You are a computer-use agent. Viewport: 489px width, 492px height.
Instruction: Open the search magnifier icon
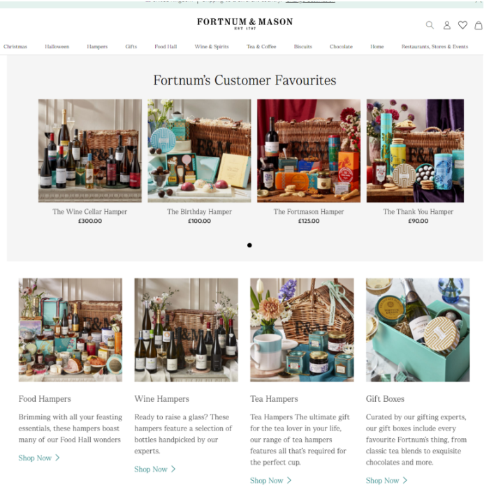pos(430,24)
